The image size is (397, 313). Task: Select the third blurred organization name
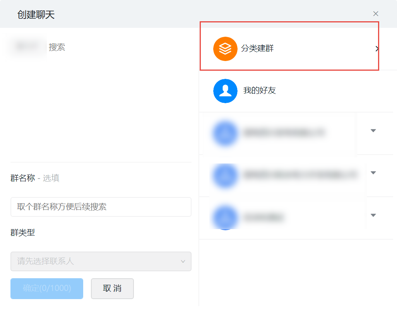pos(264,217)
